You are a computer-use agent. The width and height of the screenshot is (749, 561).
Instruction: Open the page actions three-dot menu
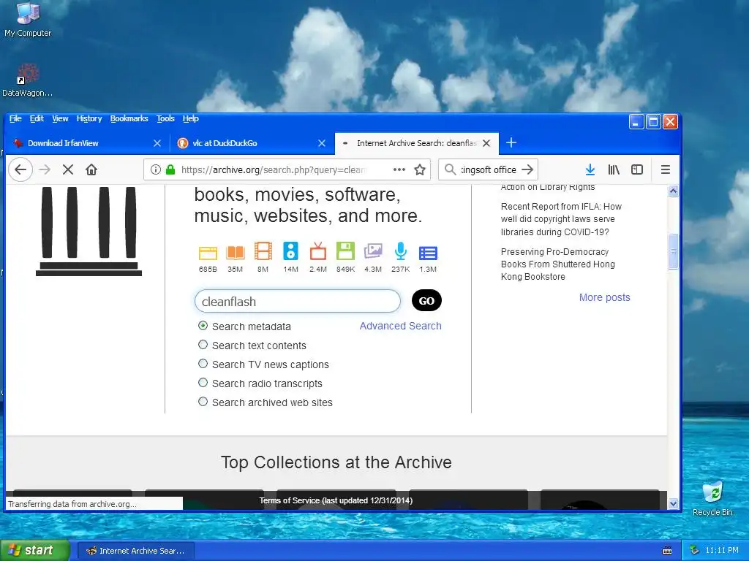tap(399, 169)
